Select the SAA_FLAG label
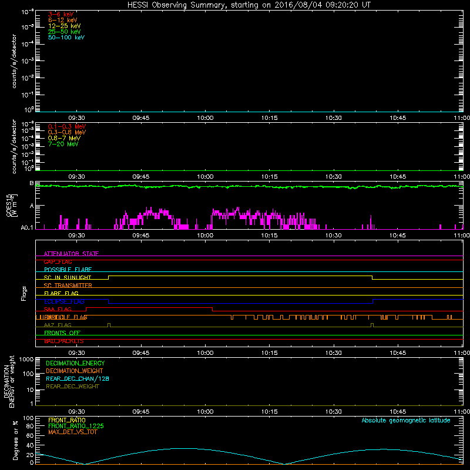 (58, 309)
